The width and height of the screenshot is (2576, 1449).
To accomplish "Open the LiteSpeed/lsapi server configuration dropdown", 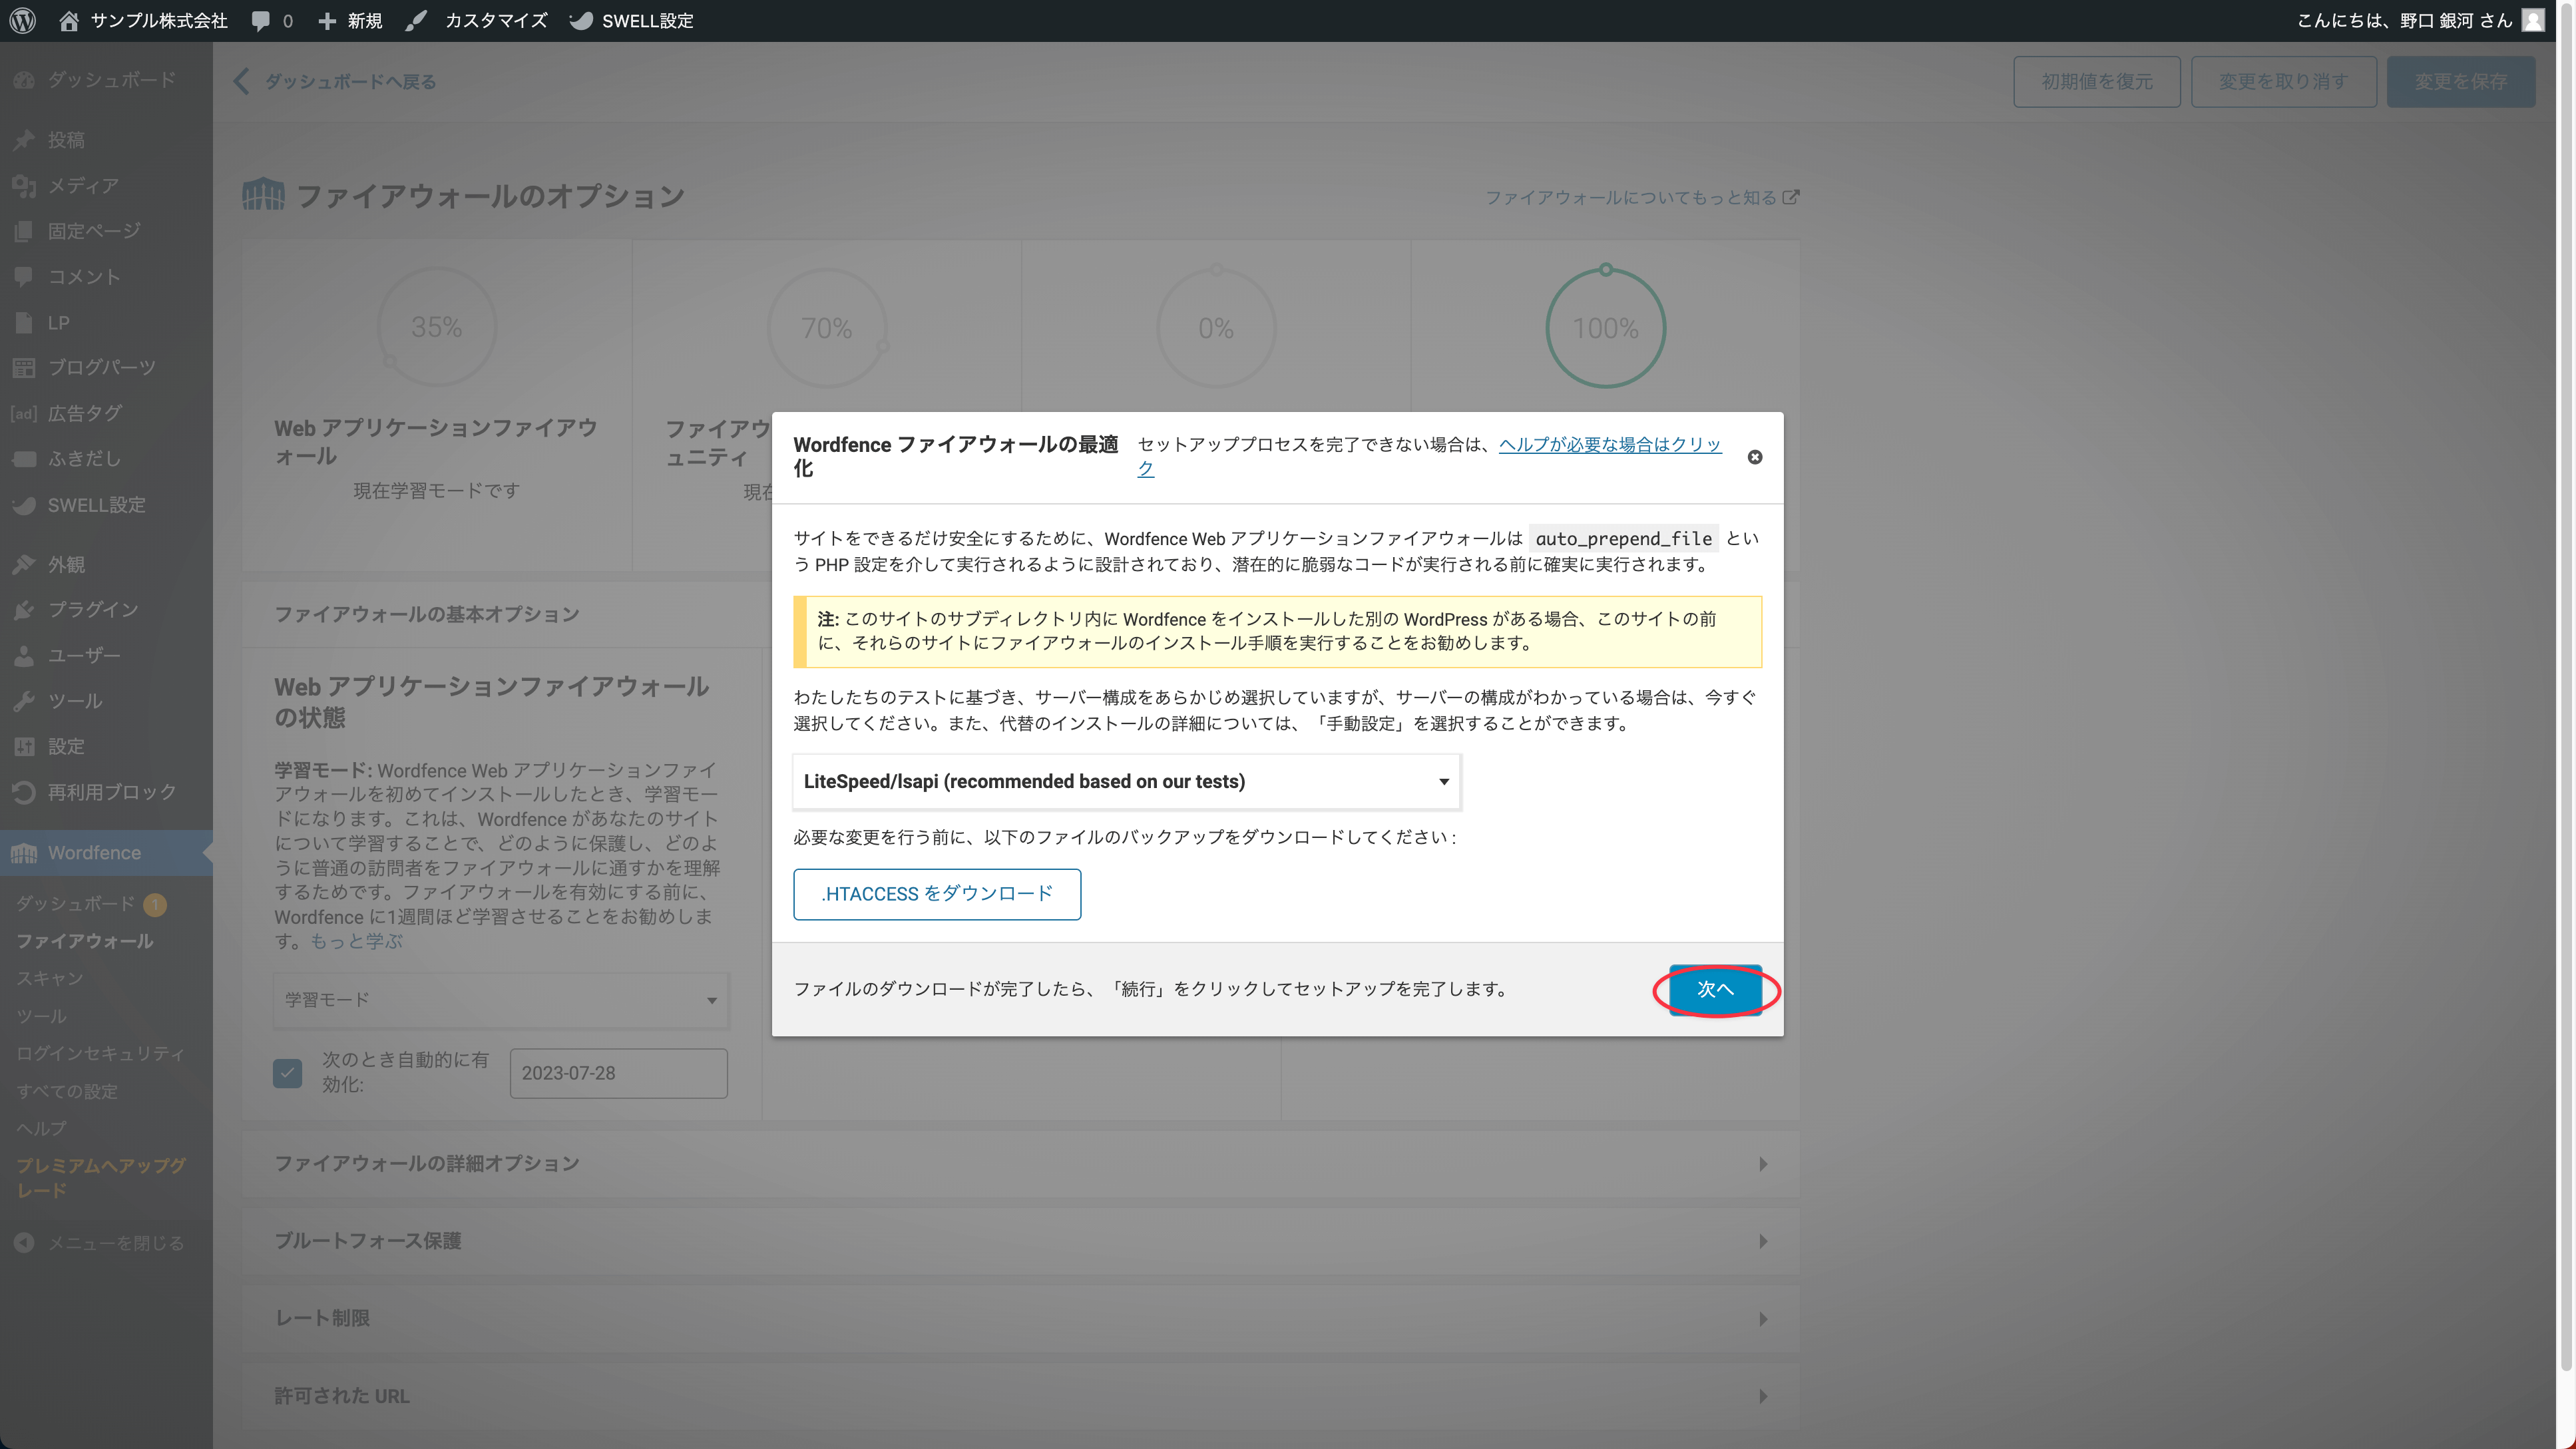I will click(1126, 781).
